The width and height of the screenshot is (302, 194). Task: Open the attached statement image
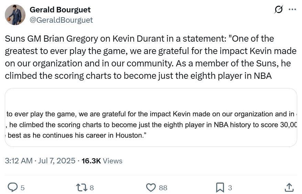(151, 118)
